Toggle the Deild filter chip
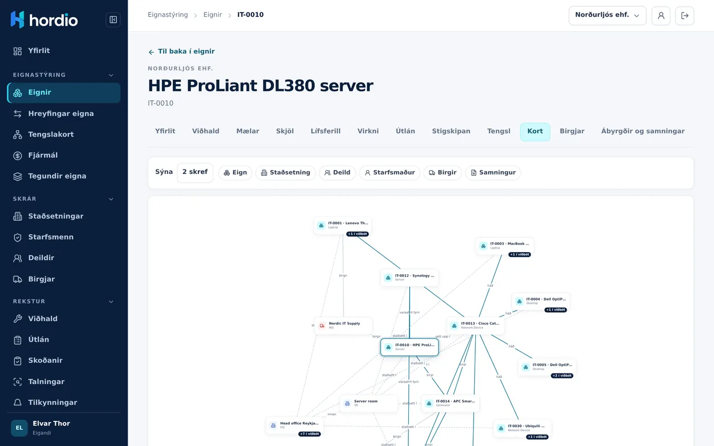714x446 pixels. [337, 173]
